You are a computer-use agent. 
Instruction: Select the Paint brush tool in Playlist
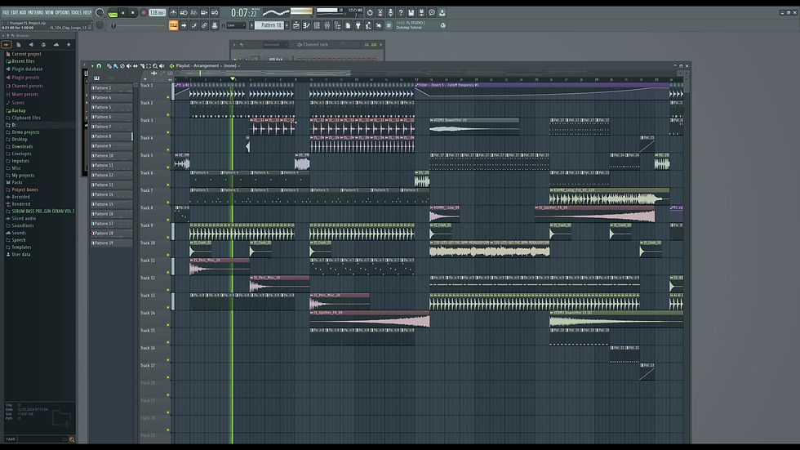pos(115,66)
